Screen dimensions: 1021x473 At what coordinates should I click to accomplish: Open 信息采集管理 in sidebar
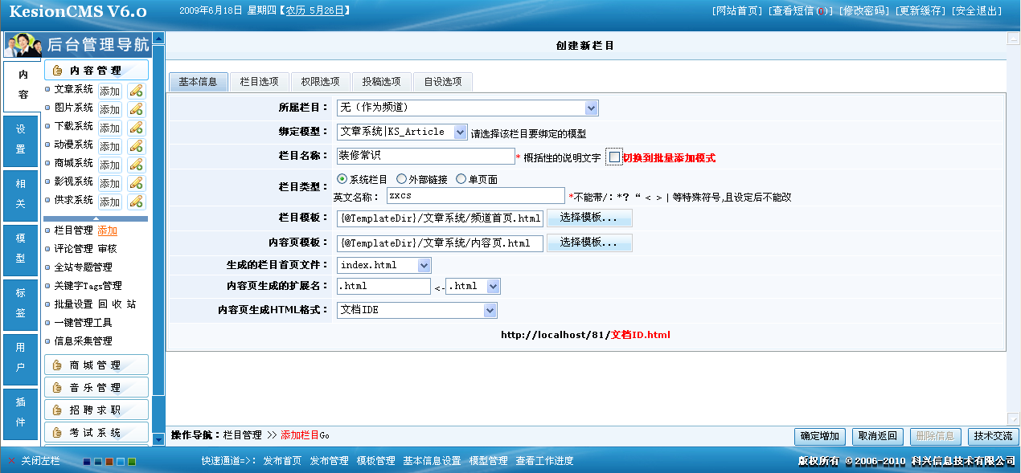(83, 341)
